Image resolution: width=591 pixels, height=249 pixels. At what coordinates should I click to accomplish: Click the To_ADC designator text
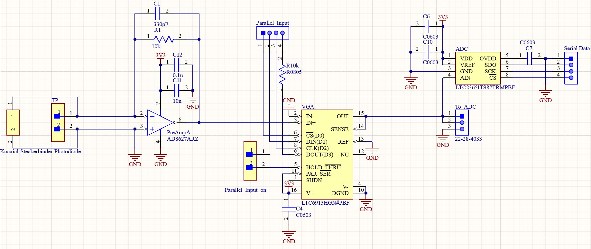[465, 107]
